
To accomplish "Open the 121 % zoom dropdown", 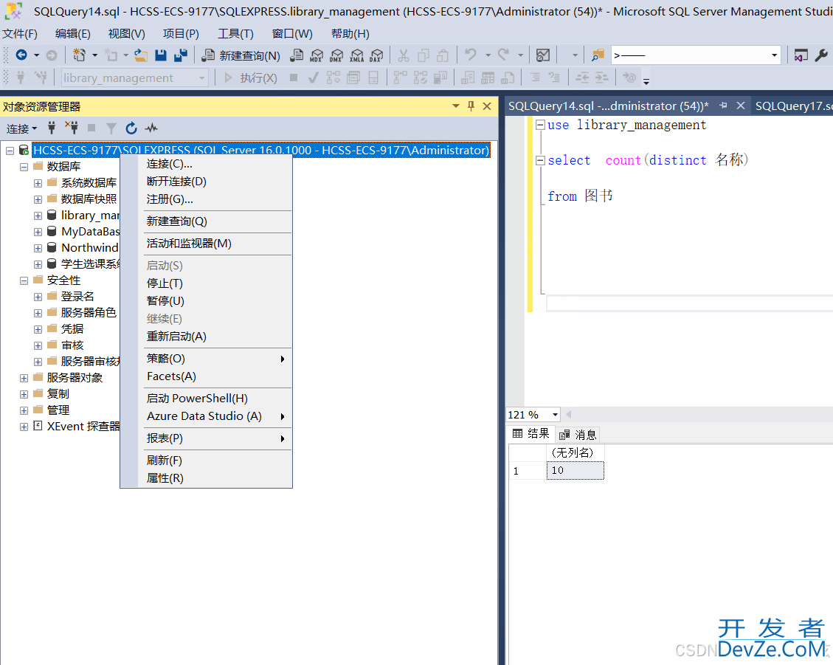I will click(x=555, y=415).
